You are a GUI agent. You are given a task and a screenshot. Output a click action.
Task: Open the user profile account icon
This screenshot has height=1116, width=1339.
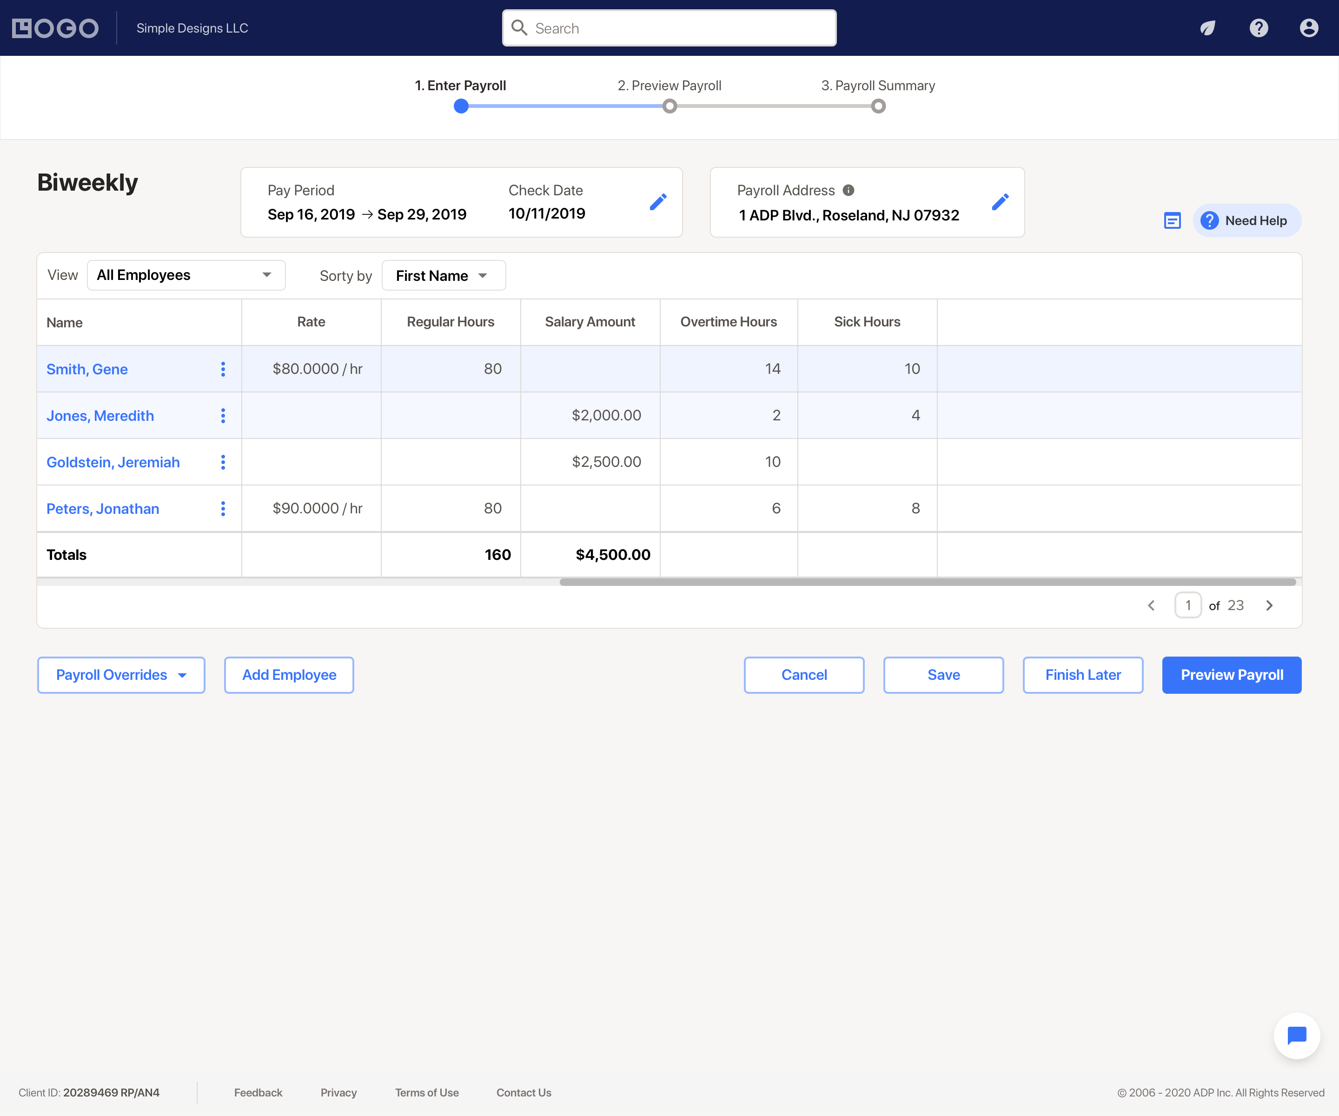[x=1308, y=28]
